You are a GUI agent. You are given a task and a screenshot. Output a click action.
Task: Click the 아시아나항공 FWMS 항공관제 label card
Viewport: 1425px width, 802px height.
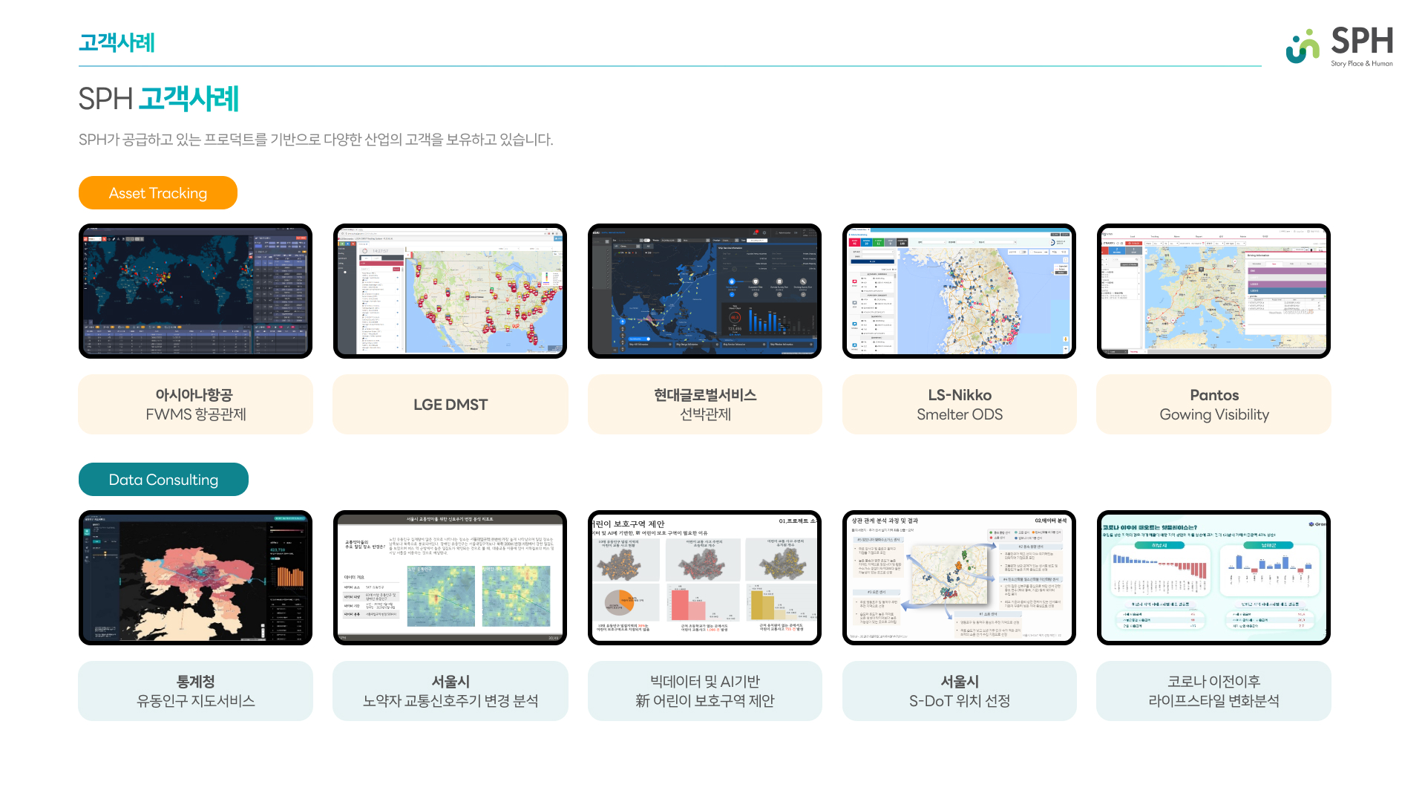195,405
